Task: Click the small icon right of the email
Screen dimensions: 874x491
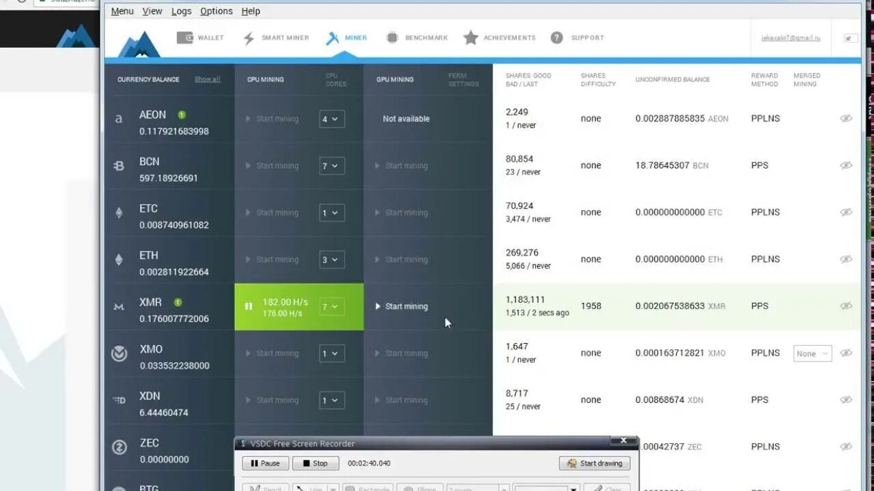Action: (x=851, y=38)
